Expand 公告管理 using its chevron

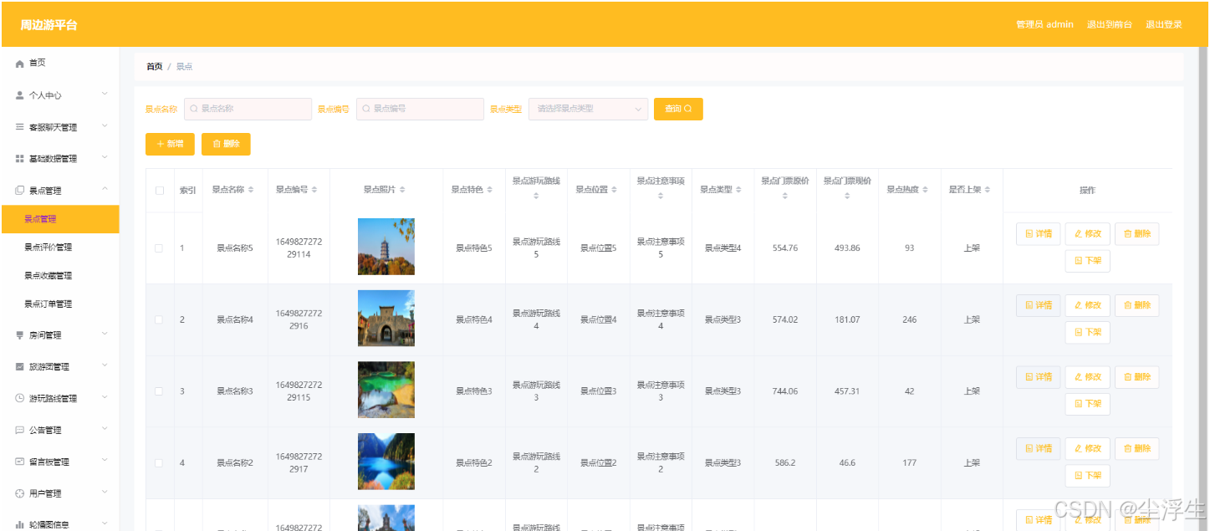click(105, 429)
